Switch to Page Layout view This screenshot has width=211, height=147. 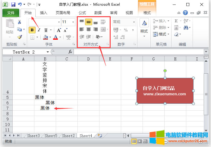pos(140,141)
